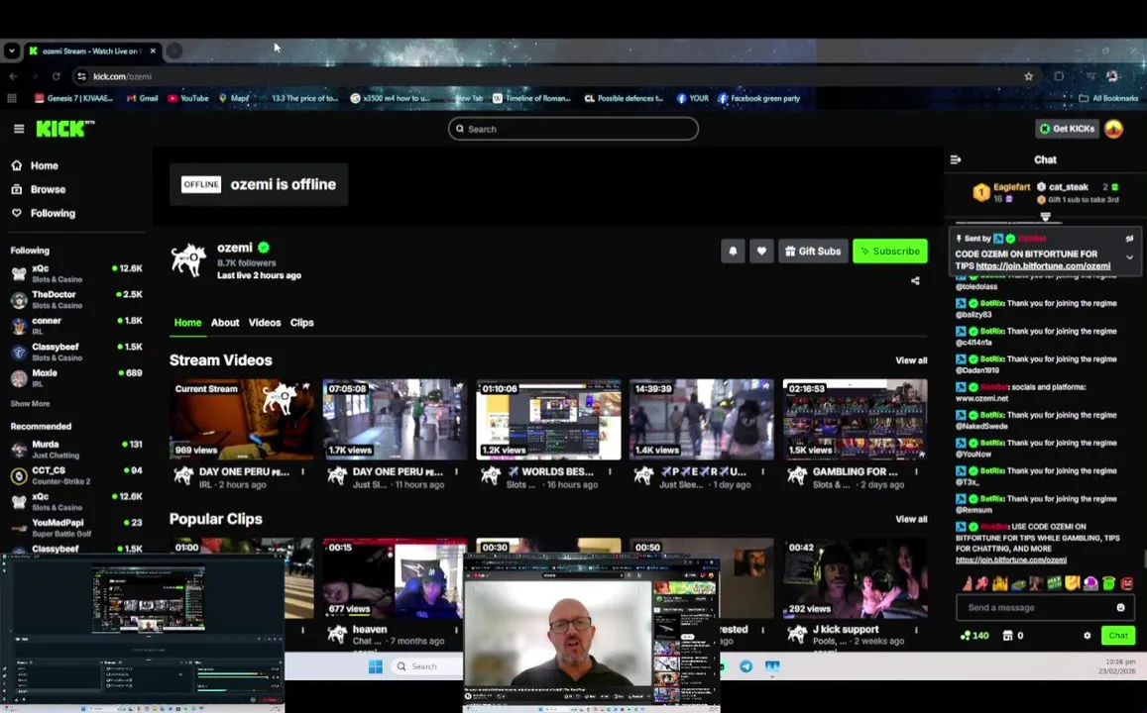This screenshot has width=1147, height=713.
Task: Open bookmarks apps grid icon
Action: 12,98
